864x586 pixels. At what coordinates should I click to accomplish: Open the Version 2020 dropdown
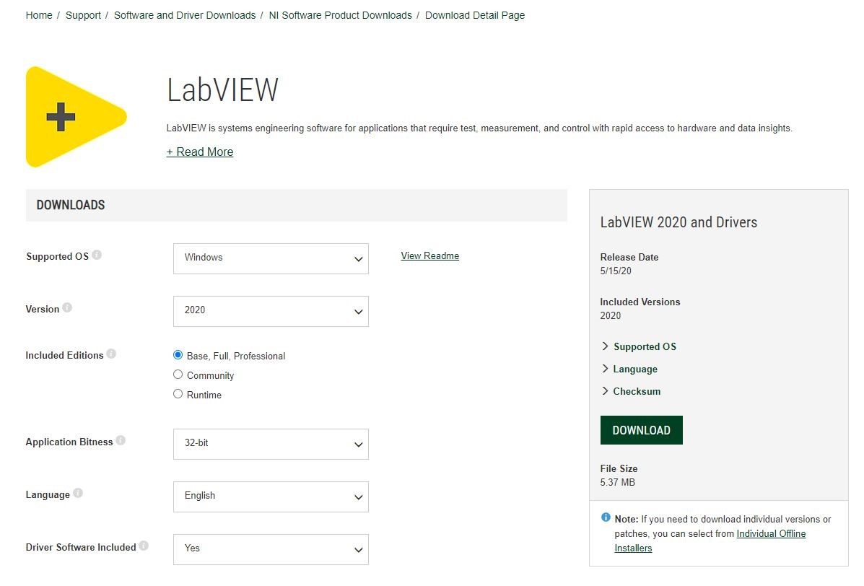point(271,311)
